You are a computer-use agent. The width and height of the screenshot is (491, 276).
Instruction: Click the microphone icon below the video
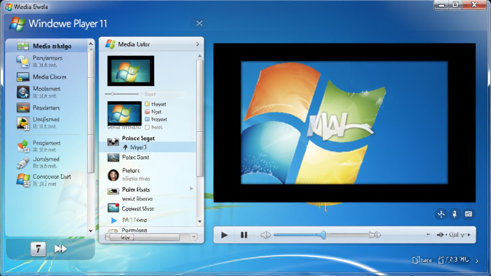[455, 214]
